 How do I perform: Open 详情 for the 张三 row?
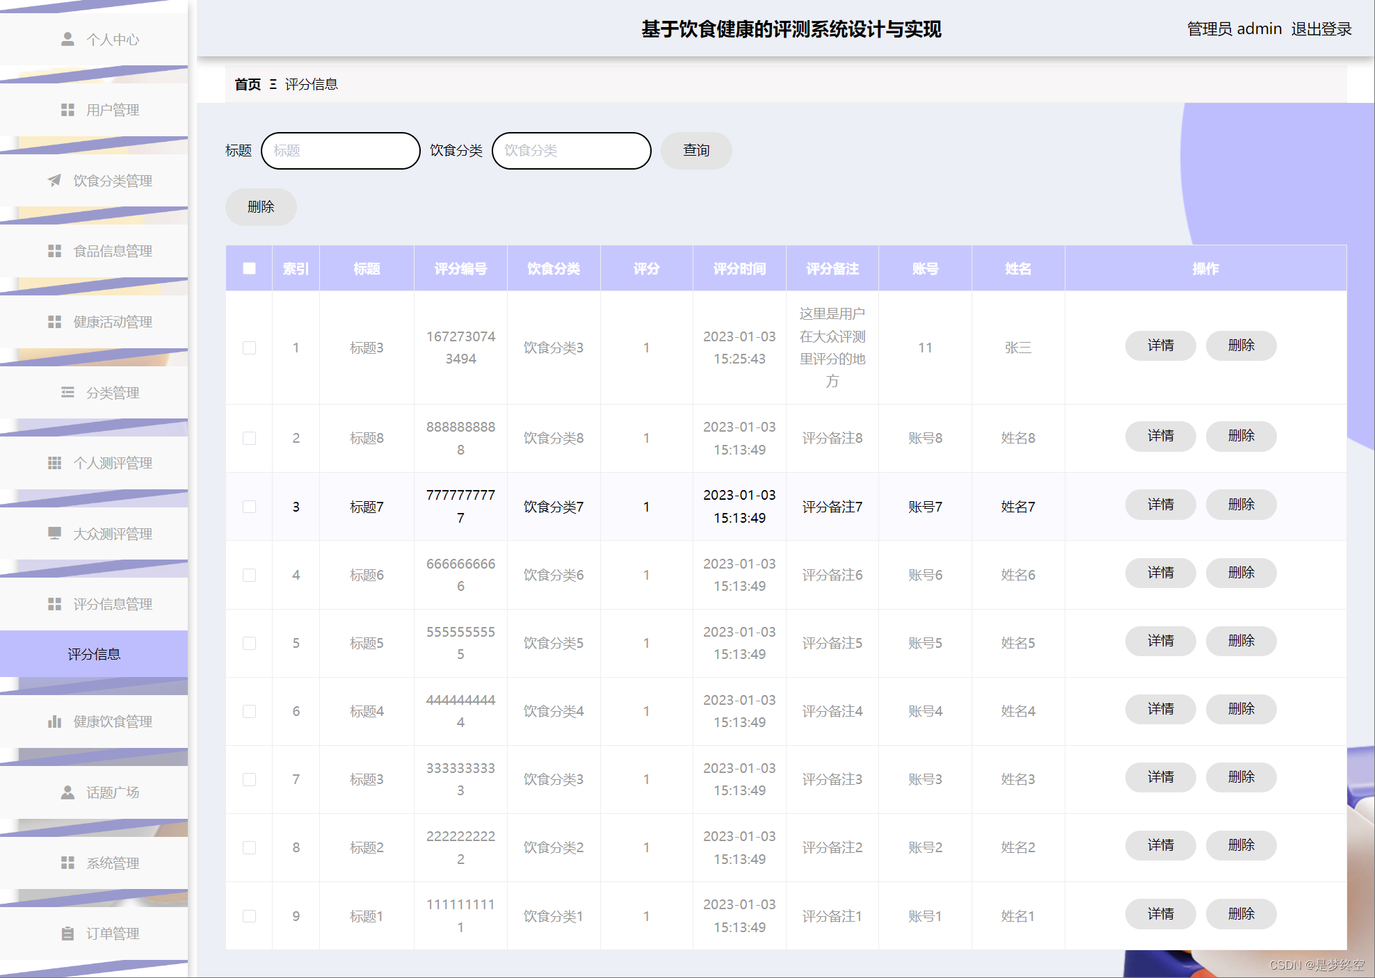tap(1160, 345)
